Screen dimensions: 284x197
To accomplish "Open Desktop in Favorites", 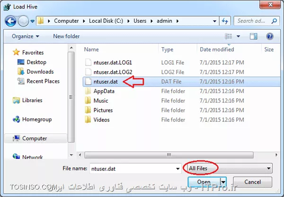I will pos(36,62).
